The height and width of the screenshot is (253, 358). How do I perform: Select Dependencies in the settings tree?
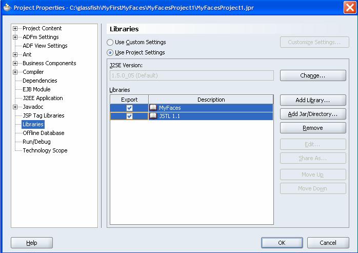(39, 81)
